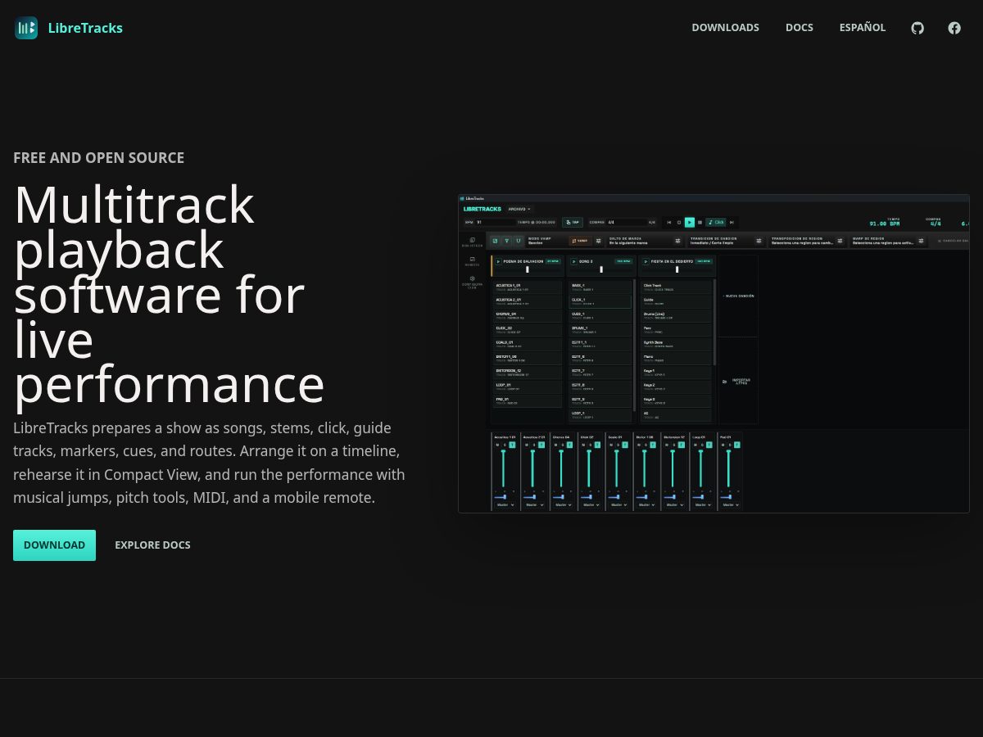Click the Multitrack playback software heading

point(169,295)
